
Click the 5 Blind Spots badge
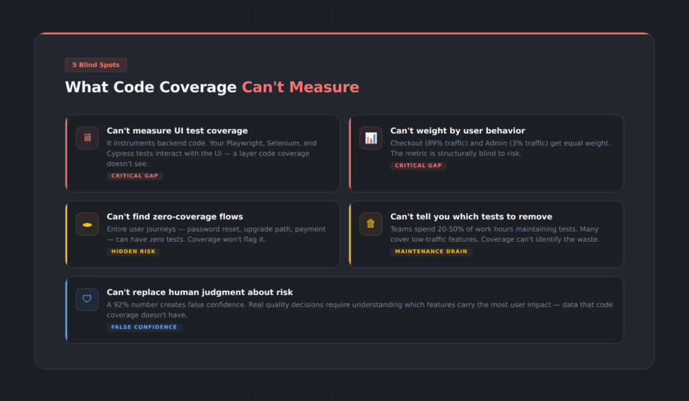pos(96,64)
